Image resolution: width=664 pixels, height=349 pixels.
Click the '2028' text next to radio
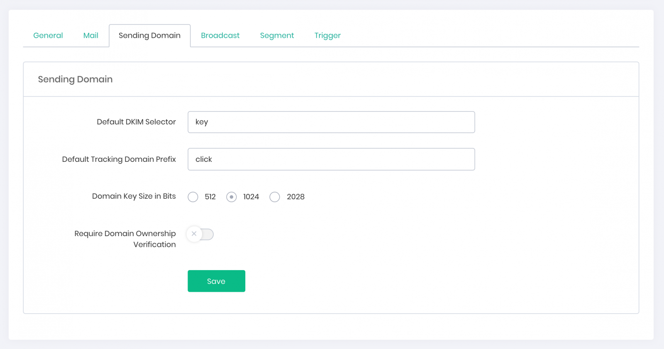[295, 197]
